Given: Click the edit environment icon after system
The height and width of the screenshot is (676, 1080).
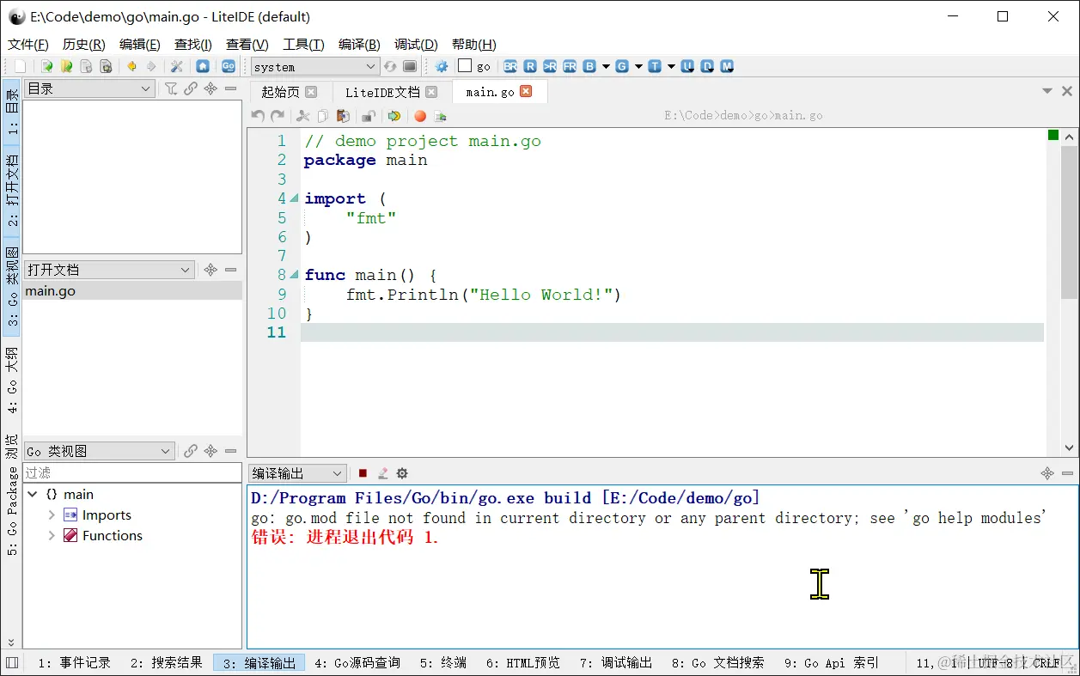Looking at the screenshot, I should 410,66.
